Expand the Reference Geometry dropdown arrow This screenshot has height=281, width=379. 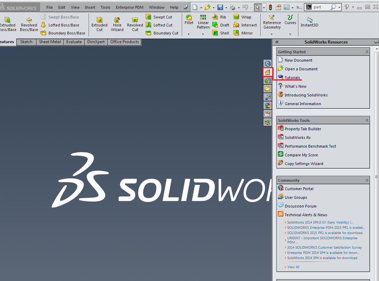tap(272, 34)
